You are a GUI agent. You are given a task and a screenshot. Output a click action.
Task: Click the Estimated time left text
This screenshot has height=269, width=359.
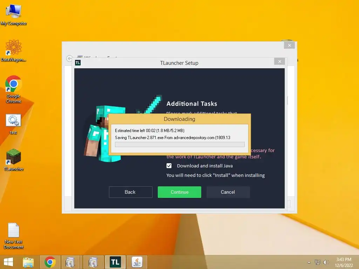(x=149, y=131)
